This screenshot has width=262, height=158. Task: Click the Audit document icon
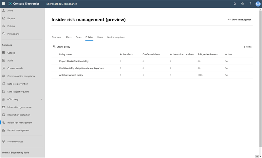pyautogui.click(x=4, y=61)
